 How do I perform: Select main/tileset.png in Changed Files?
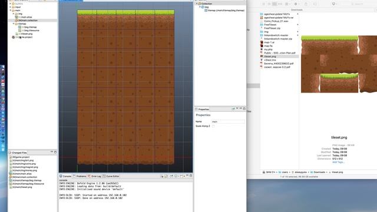(21, 187)
